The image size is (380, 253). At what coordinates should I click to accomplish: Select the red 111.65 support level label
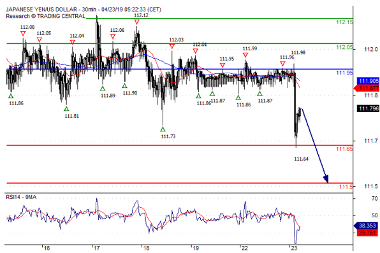(344, 148)
